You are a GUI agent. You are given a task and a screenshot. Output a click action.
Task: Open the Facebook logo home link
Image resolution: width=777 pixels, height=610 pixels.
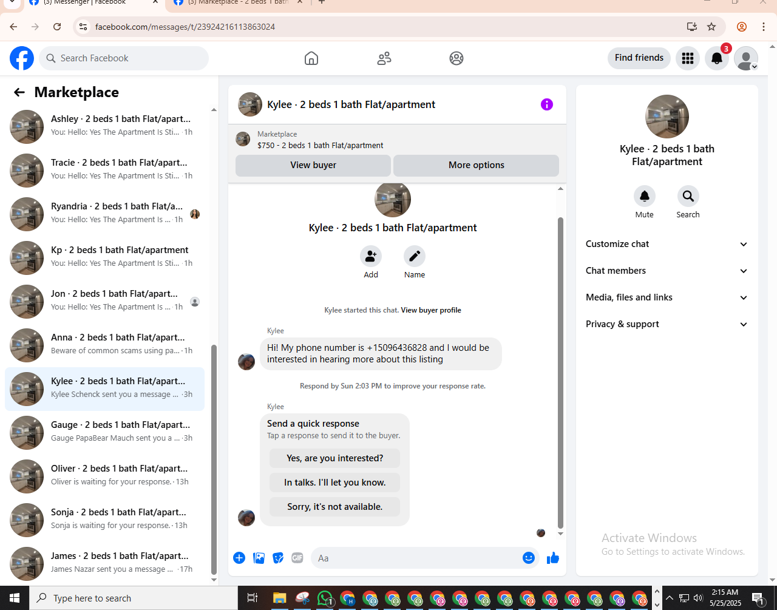[x=22, y=58]
